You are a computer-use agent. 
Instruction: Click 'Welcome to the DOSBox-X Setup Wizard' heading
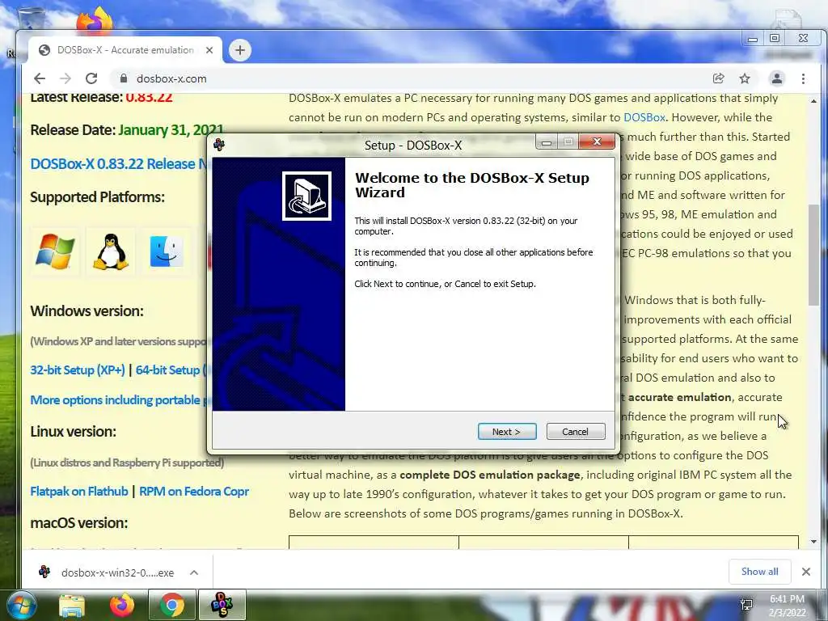coord(472,185)
